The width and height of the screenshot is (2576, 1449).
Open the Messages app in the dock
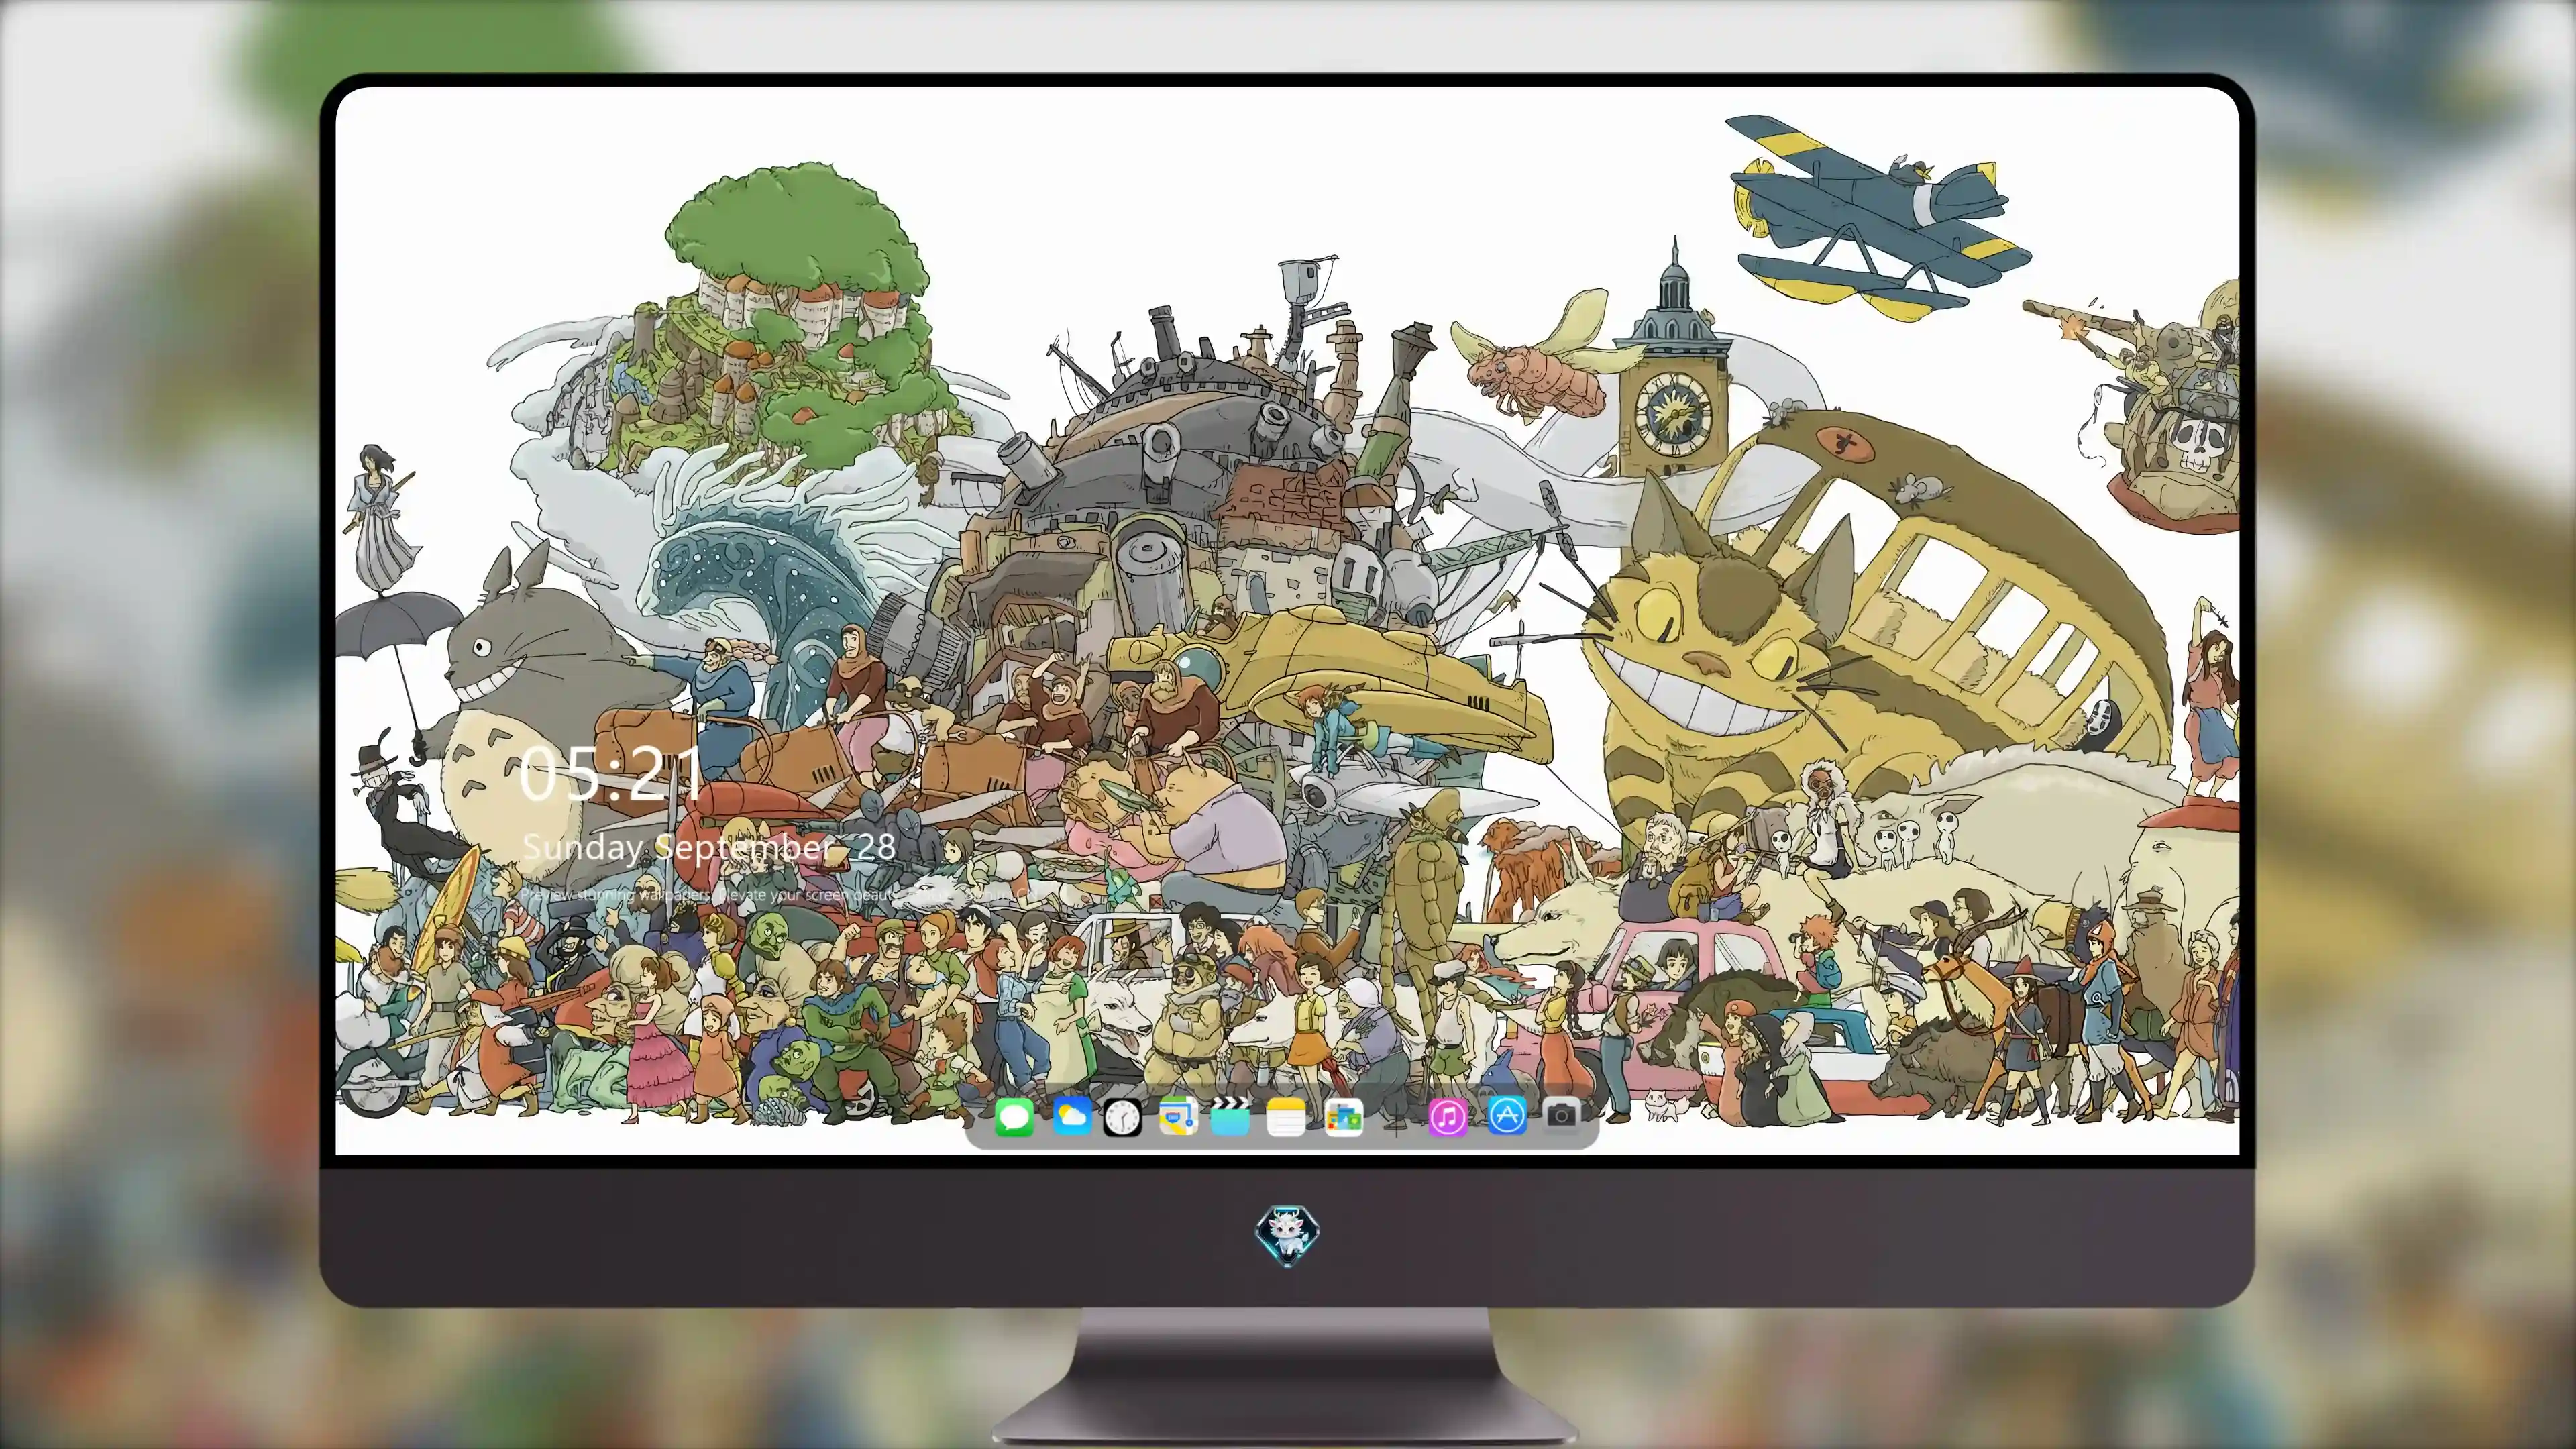(1014, 1116)
